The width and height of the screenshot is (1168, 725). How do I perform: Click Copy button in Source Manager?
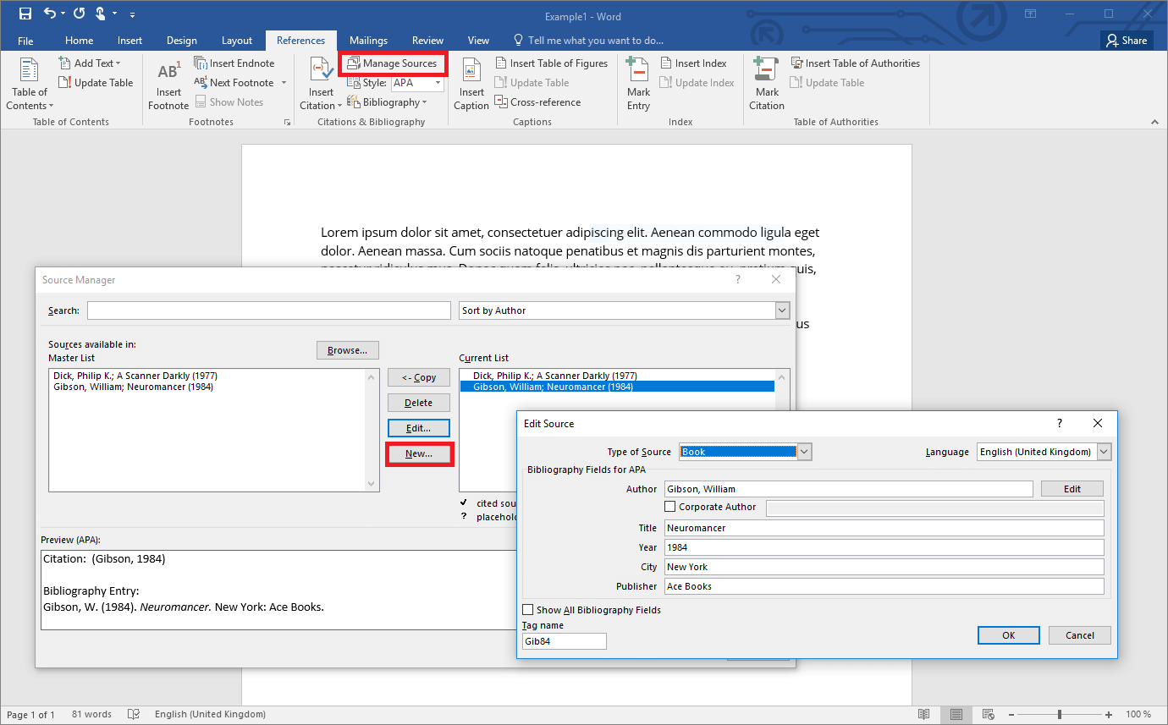pos(418,377)
